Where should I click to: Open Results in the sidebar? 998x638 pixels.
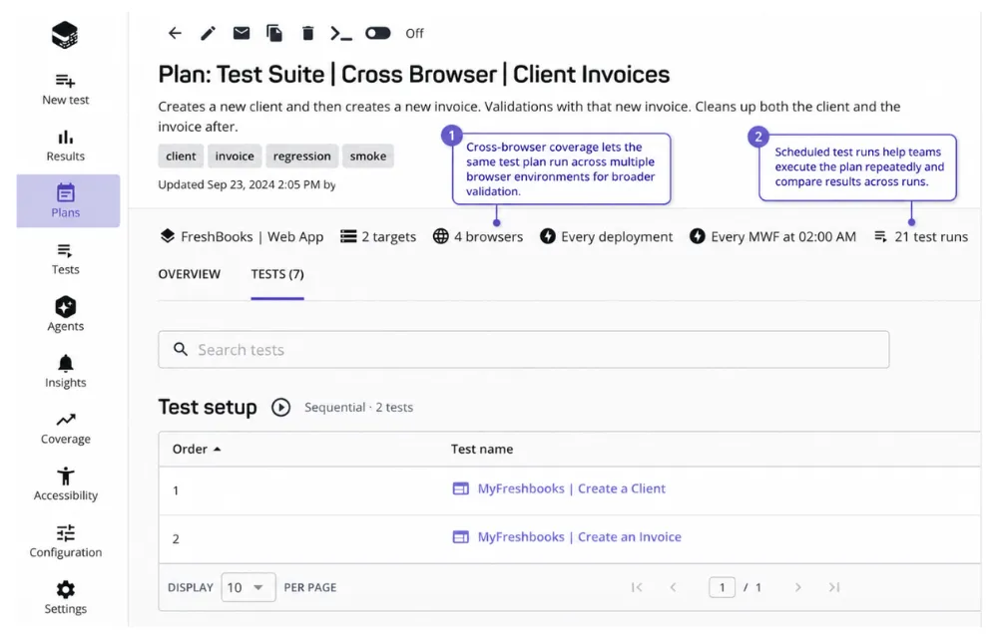(x=66, y=146)
